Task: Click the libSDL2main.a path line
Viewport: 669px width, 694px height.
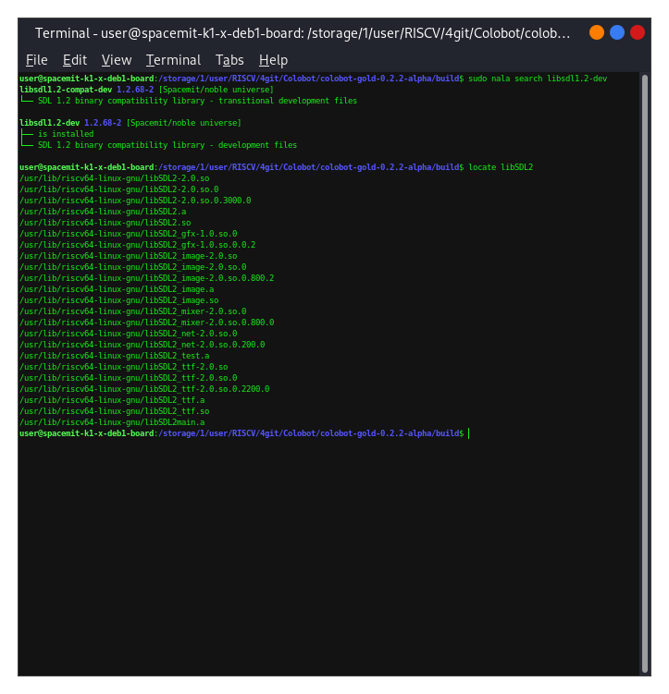Action: 112,422
